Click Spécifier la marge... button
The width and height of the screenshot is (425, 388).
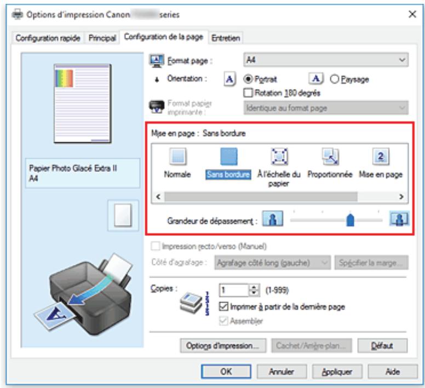coord(371,262)
